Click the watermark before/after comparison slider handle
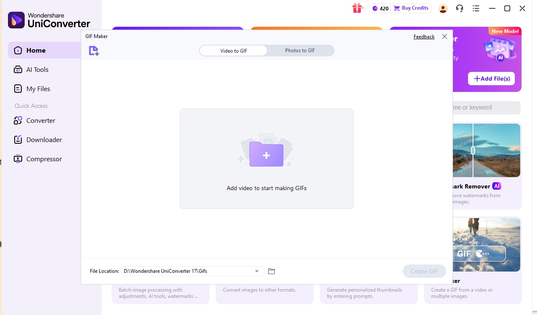 coord(473,150)
